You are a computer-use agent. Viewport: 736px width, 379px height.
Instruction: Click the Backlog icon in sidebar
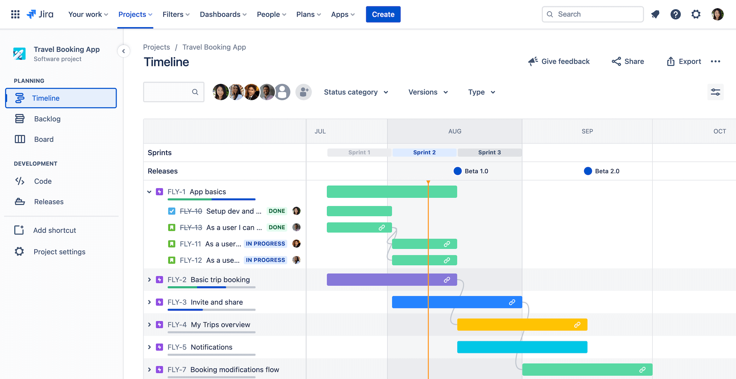(x=19, y=119)
